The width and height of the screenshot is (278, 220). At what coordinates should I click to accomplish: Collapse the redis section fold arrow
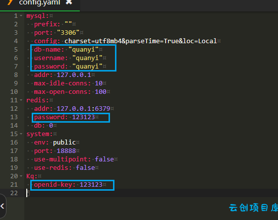click(21, 100)
